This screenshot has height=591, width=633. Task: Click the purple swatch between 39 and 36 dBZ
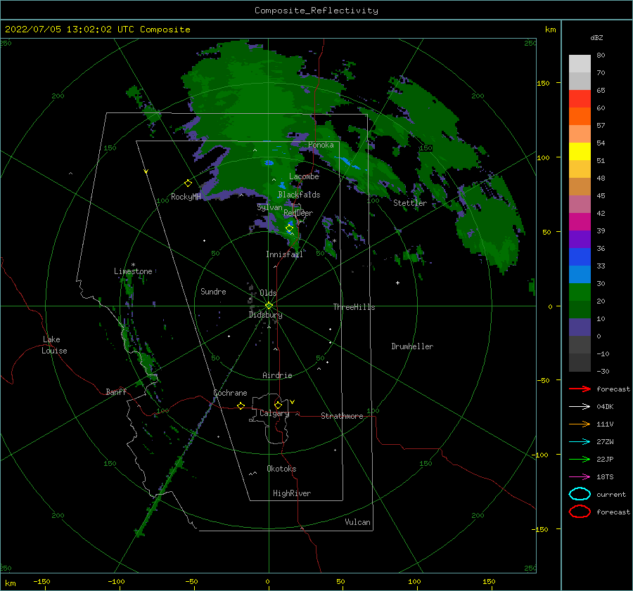580,240
